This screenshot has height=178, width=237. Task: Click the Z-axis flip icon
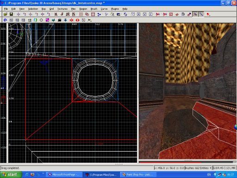(43, 14)
